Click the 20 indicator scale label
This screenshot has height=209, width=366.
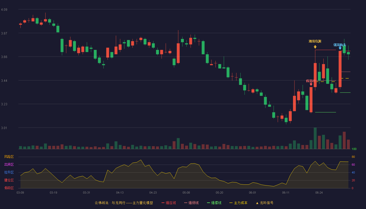(353, 180)
